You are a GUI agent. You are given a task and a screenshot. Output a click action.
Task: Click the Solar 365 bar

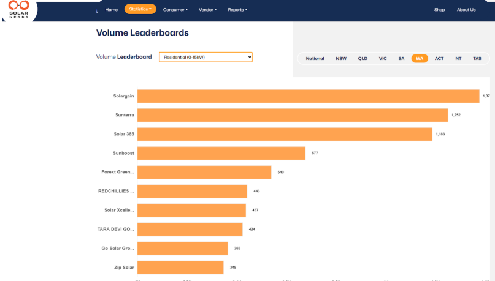click(285, 134)
